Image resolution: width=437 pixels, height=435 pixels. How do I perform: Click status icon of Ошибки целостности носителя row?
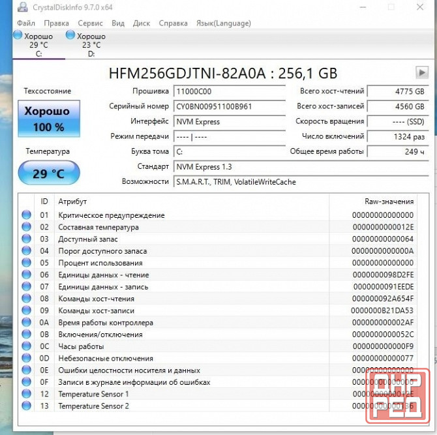(27, 370)
